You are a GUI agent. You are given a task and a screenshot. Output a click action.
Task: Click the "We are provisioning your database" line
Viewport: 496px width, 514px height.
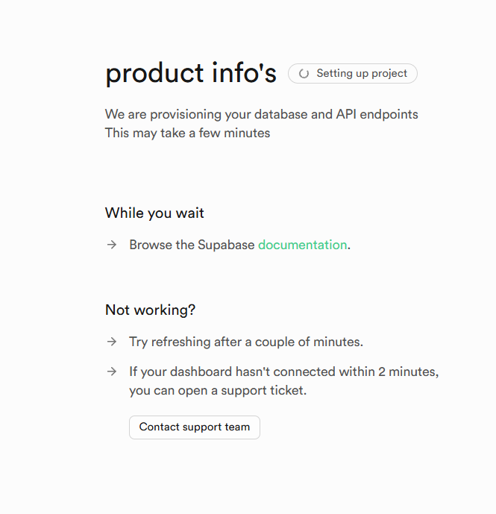261,115
